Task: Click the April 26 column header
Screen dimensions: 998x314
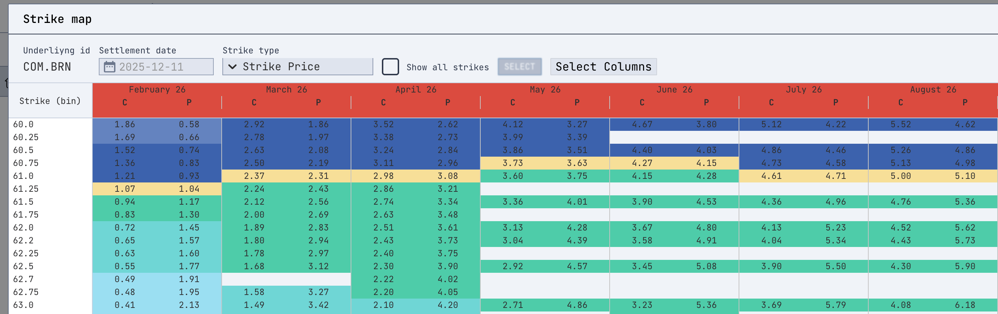Action: point(416,90)
